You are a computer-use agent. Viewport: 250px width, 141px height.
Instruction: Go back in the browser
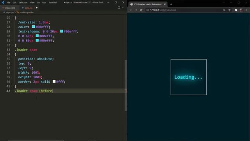130,10
